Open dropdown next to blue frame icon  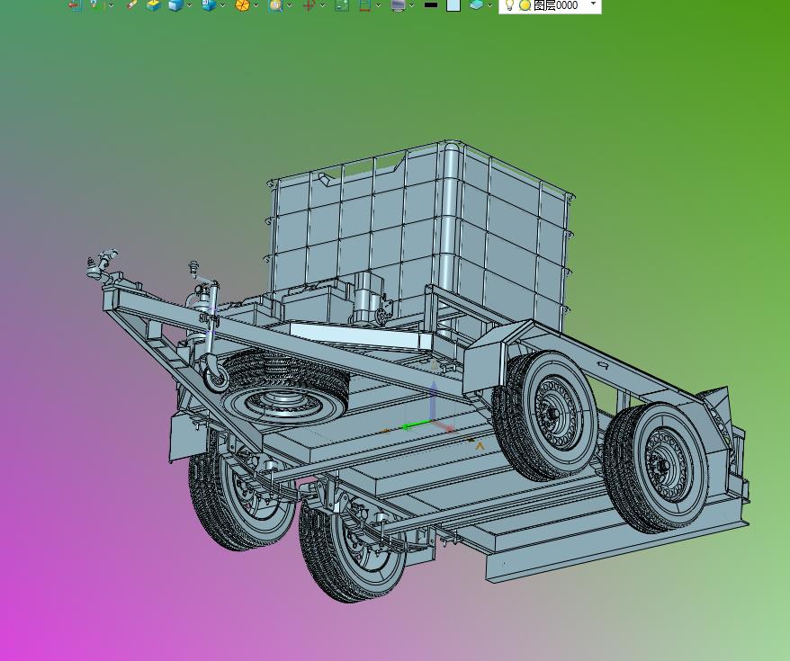click(x=379, y=5)
